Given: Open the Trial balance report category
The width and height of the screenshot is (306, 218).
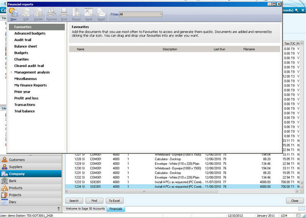Looking at the screenshot, I should pyautogui.click(x=24, y=111).
